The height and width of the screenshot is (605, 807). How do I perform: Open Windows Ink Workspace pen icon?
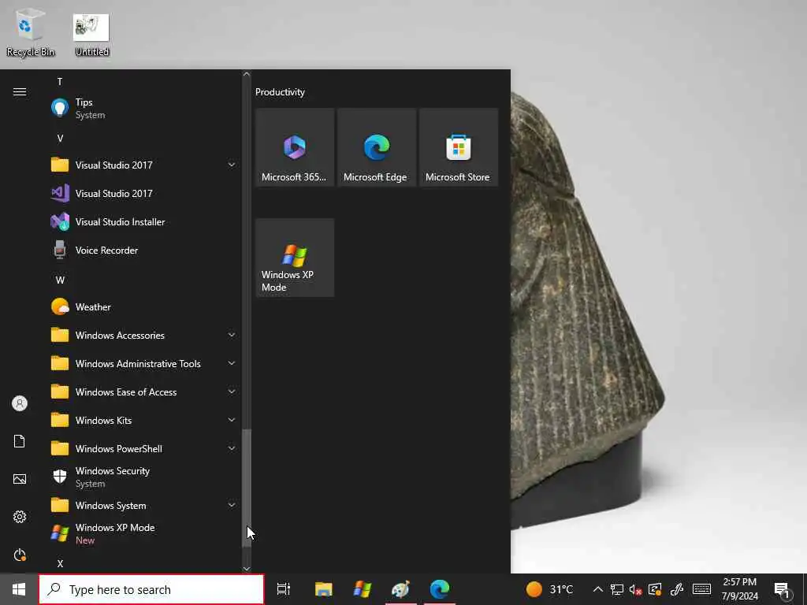point(677,589)
